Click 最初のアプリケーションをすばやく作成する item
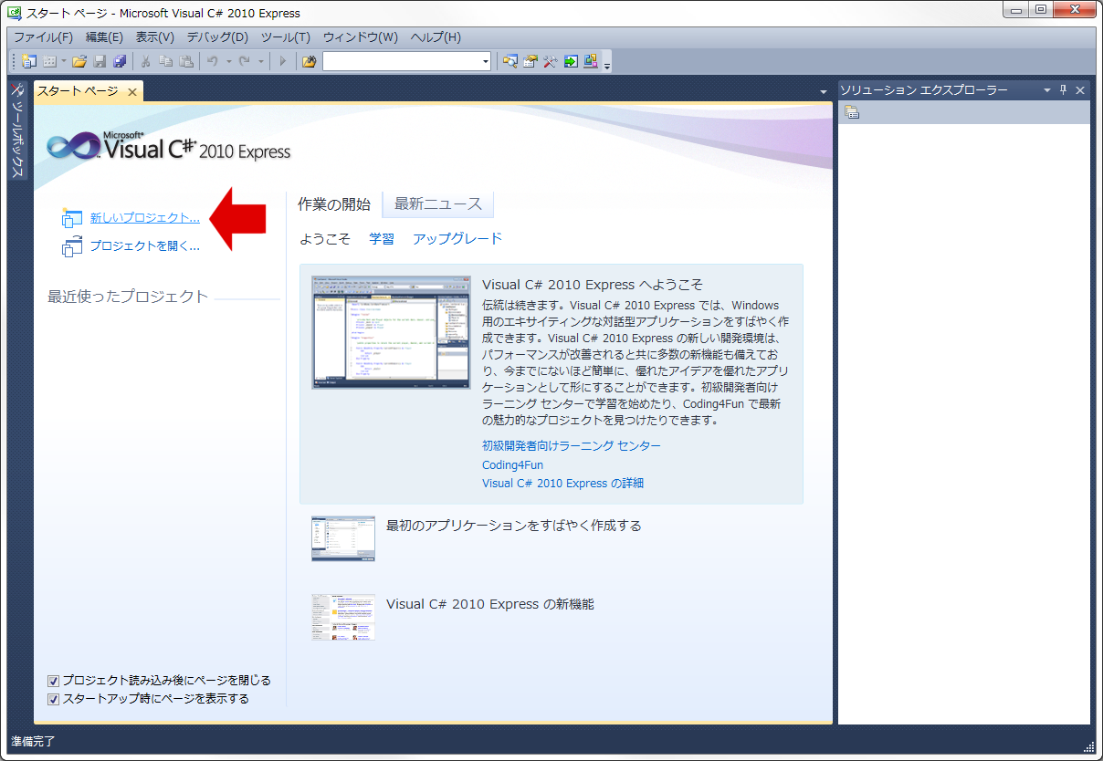The height and width of the screenshot is (761, 1103). 514,526
